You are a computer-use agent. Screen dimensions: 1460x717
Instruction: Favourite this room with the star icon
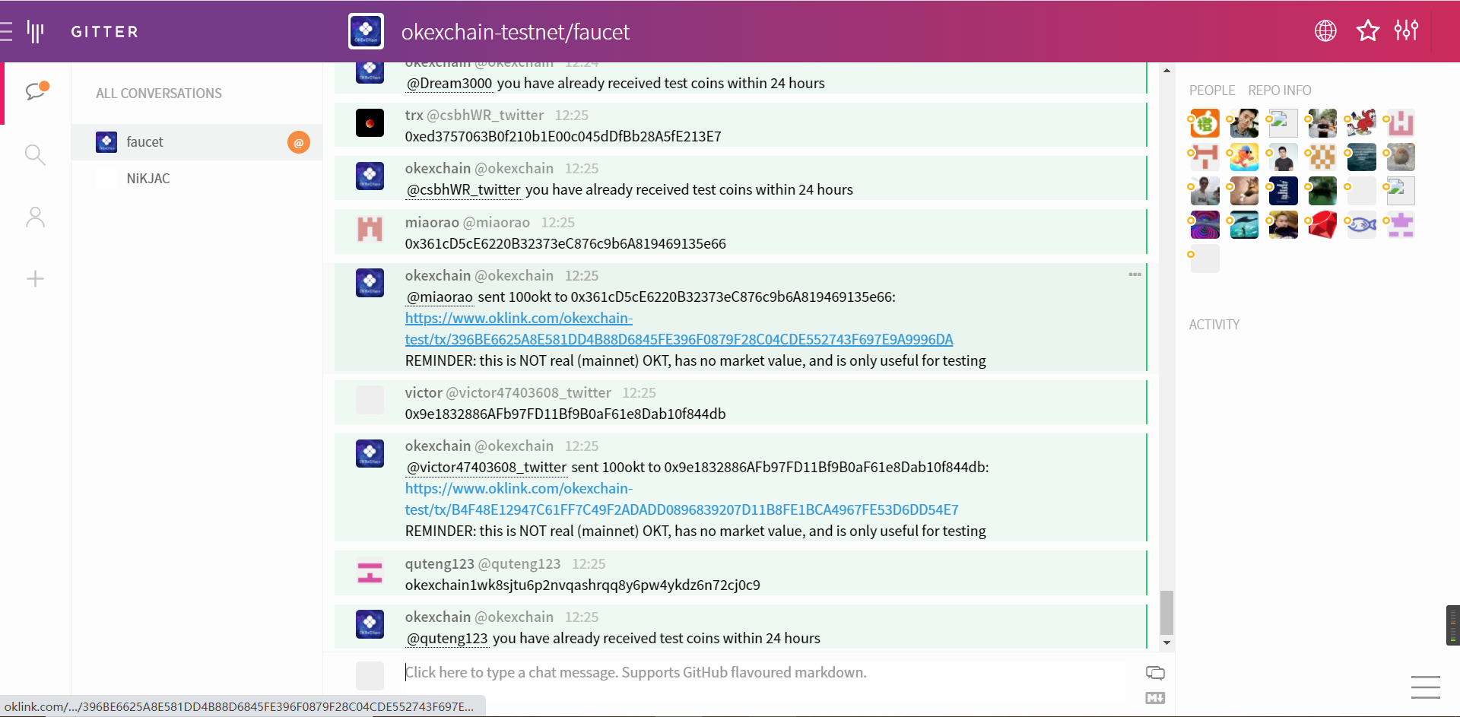(x=1368, y=31)
